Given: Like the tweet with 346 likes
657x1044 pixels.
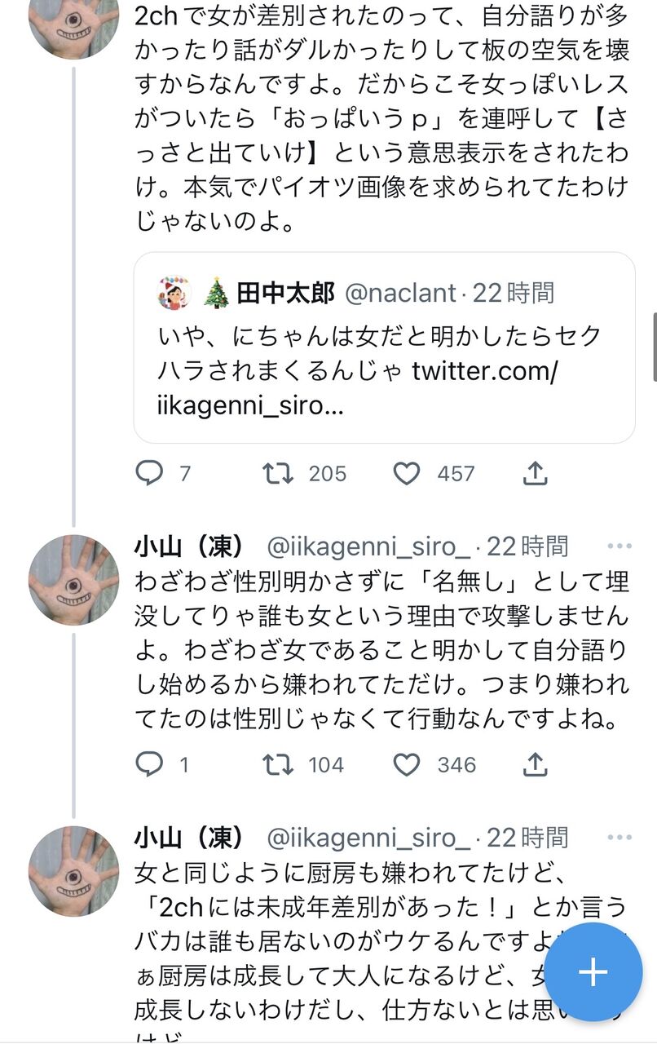Looking at the screenshot, I should (x=407, y=764).
